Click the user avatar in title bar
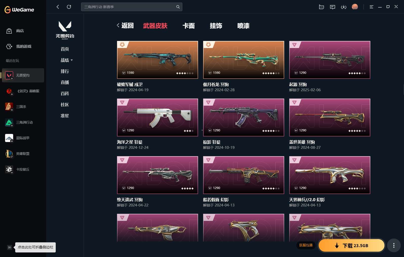This screenshot has width=404, height=257. coord(355,7)
